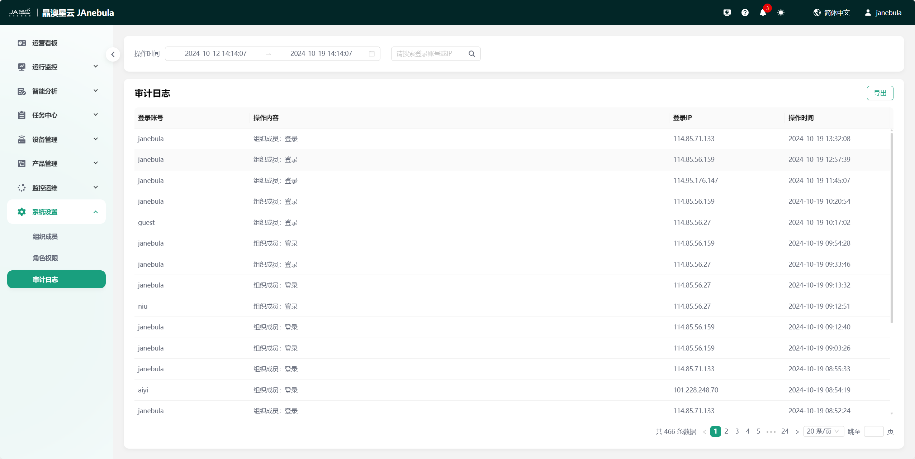915x459 pixels.
Task: Click the notification bell icon
Action: 763,13
